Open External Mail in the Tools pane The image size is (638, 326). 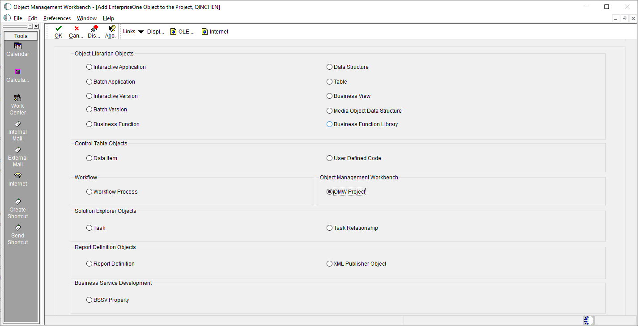point(18,157)
